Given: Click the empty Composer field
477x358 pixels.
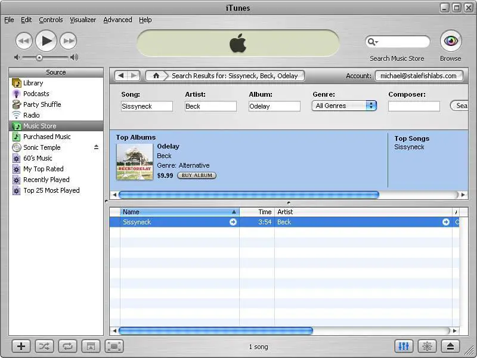Looking at the screenshot, I should (x=414, y=106).
